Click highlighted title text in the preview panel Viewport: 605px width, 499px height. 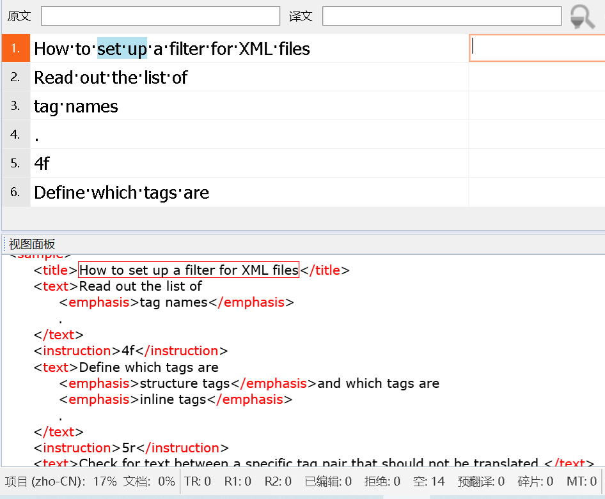click(189, 270)
